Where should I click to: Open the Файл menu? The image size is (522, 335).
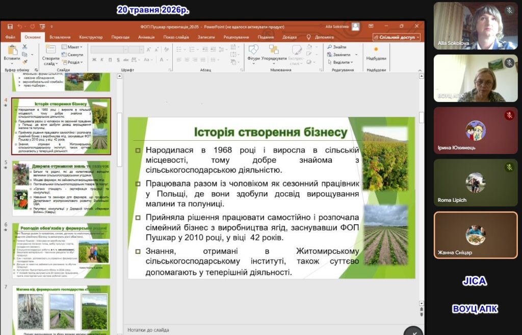[10, 37]
